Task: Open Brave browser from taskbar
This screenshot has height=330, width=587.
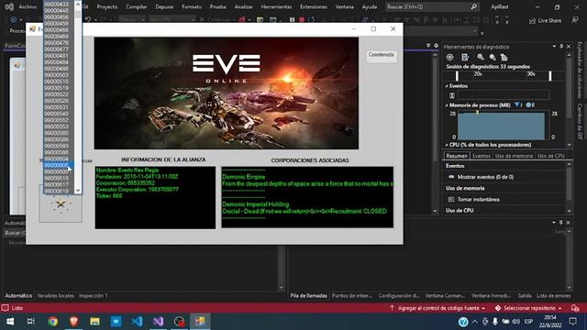Action: click(x=73, y=322)
